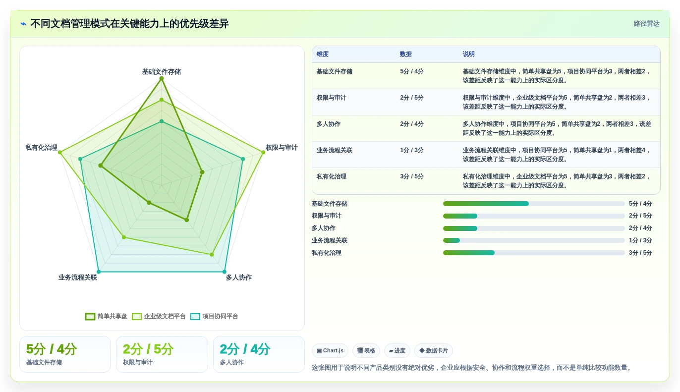Viewport: 680px width, 392px height.
Task: Click the 私有化治理 progress bar
Action: click(x=534, y=253)
